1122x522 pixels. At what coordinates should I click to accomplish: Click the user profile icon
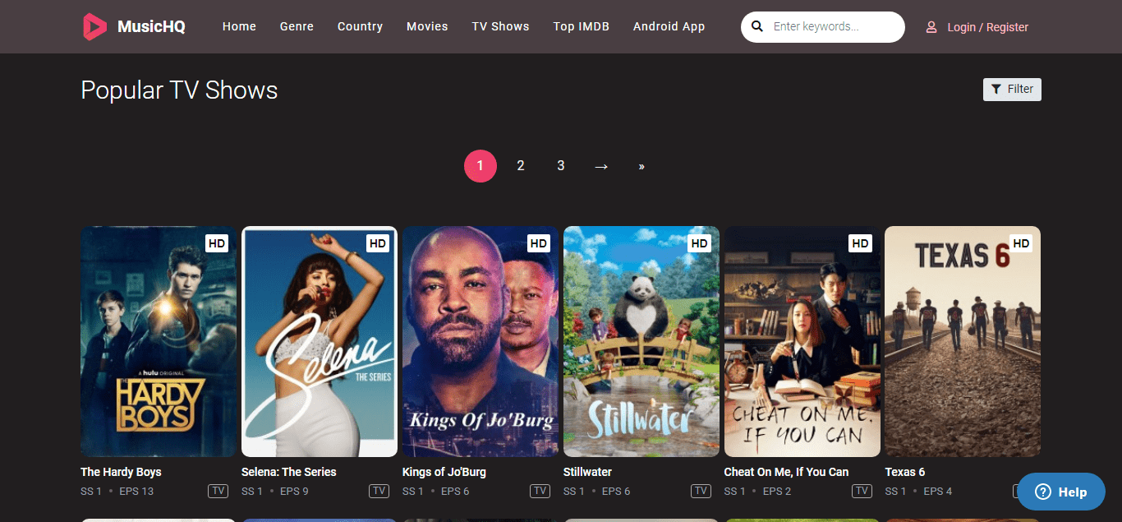[x=931, y=27]
